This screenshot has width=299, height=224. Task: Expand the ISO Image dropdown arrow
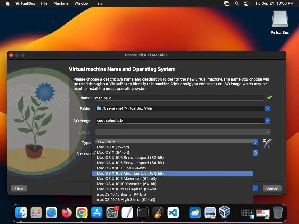[x=267, y=120]
